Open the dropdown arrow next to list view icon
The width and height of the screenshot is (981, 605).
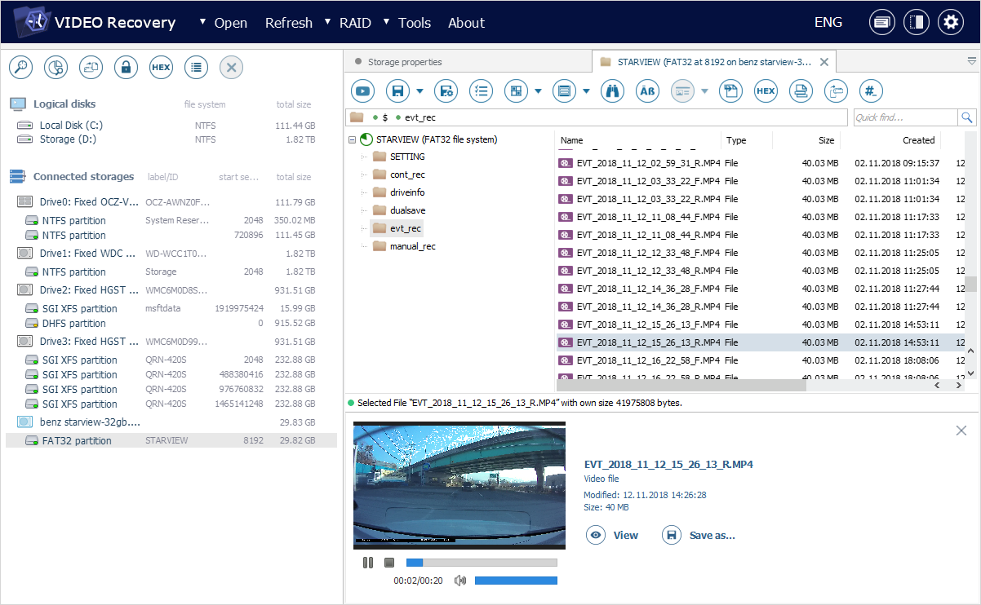coord(586,91)
